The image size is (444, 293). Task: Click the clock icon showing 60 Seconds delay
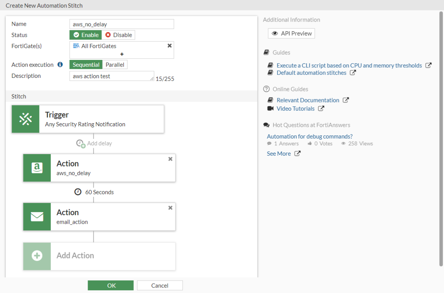[77, 192]
